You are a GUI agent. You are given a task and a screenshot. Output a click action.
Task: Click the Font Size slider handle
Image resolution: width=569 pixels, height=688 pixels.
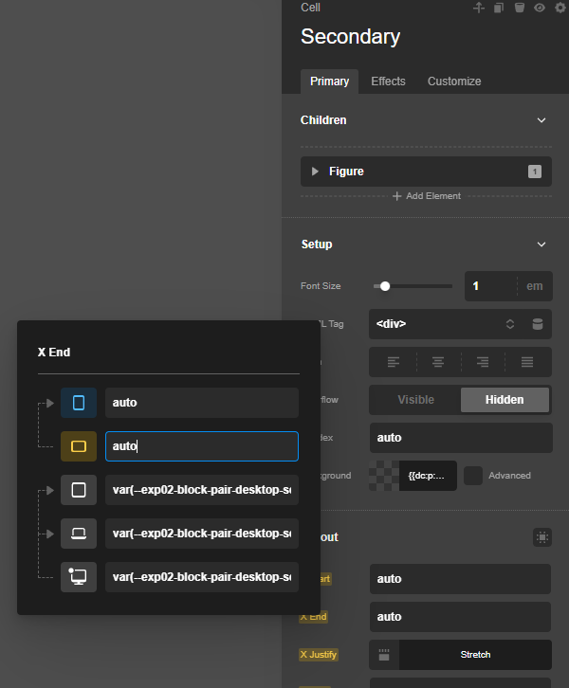[x=385, y=286]
